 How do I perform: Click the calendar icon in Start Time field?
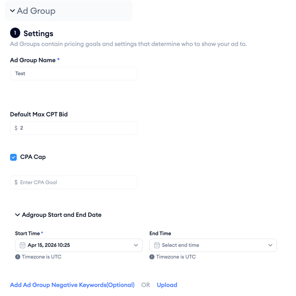click(23, 245)
